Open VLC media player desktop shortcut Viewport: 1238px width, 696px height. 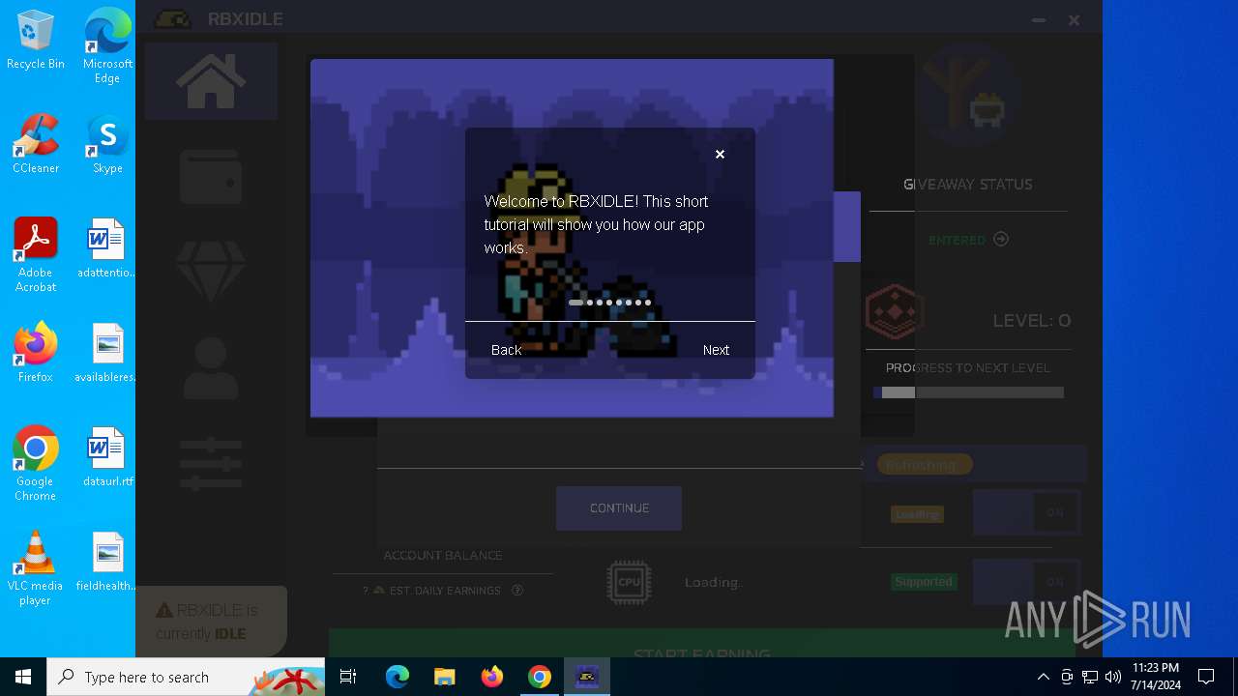click(x=36, y=568)
